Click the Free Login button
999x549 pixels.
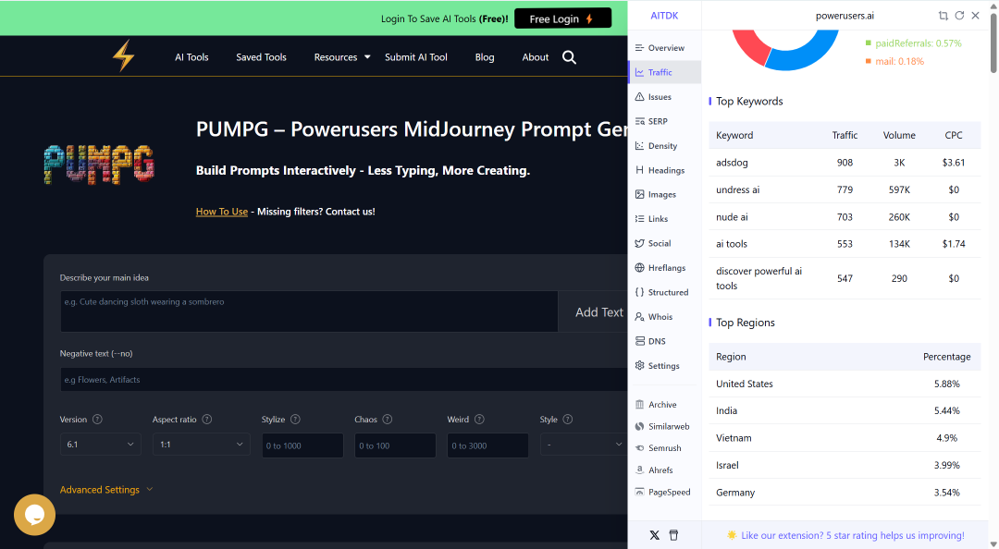click(x=562, y=18)
